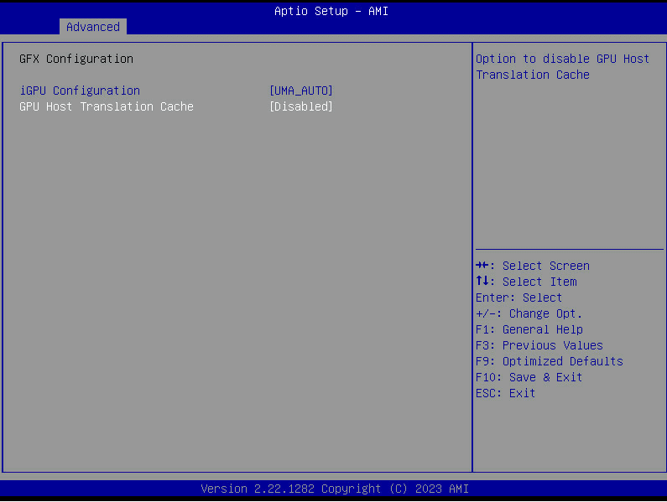
Task: Click the Aptio Setup - AMI title
Action: click(331, 11)
